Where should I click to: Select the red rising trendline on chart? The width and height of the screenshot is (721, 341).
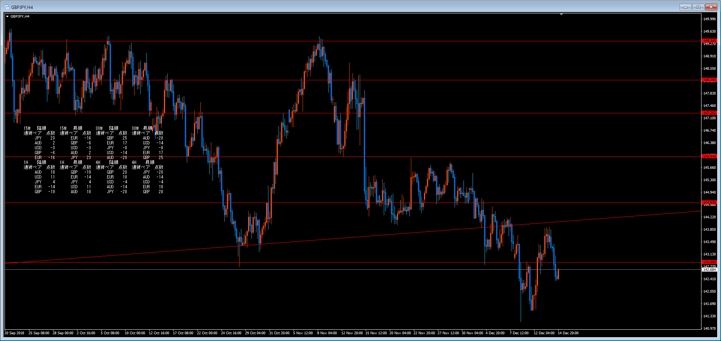click(353, 237)
